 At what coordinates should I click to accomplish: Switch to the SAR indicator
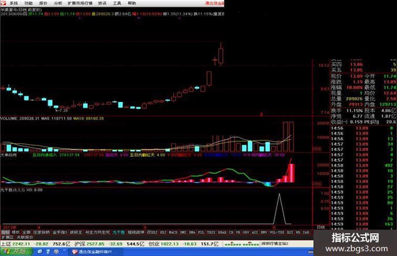tap(306, 232)
